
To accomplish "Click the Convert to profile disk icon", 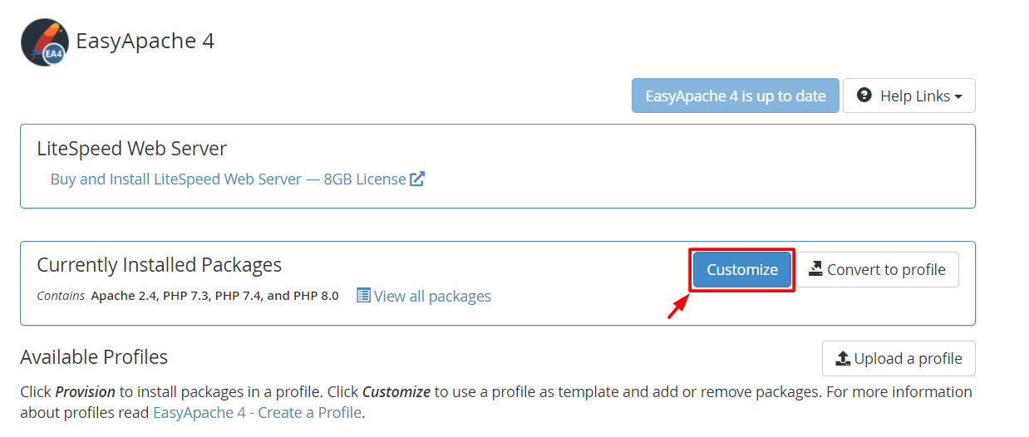I will tap(815, 269).
